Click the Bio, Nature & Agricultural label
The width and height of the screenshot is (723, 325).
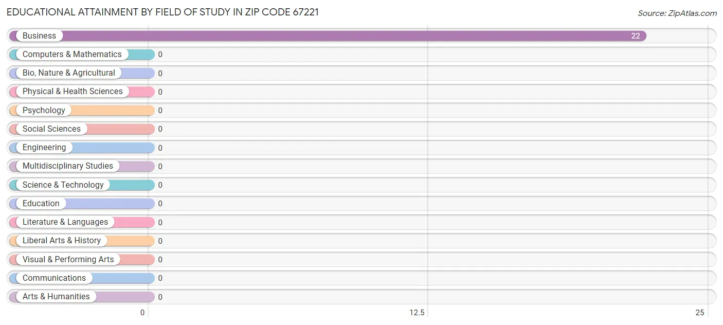pyautogui.click(x=69, y=73)
